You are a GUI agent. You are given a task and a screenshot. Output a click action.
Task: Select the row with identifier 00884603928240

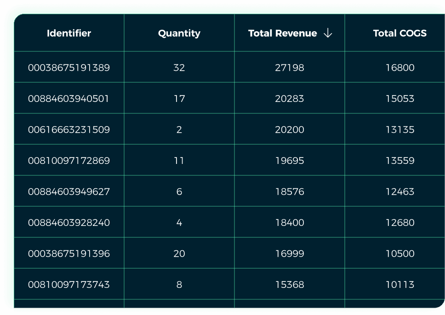click(68, 222)
